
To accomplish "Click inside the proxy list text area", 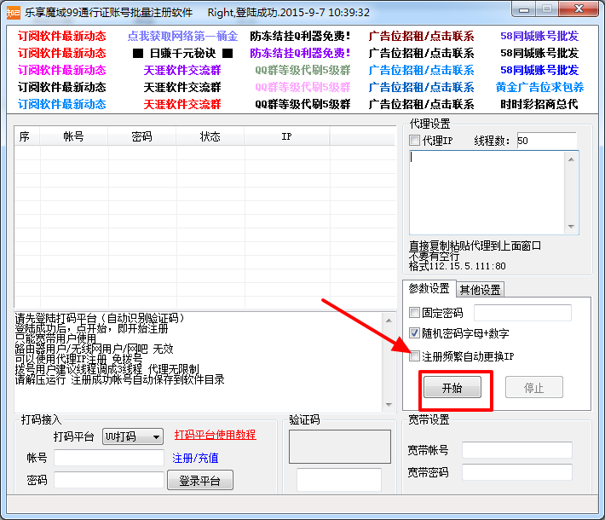I will pyautogui.click(x=487, y=193).
